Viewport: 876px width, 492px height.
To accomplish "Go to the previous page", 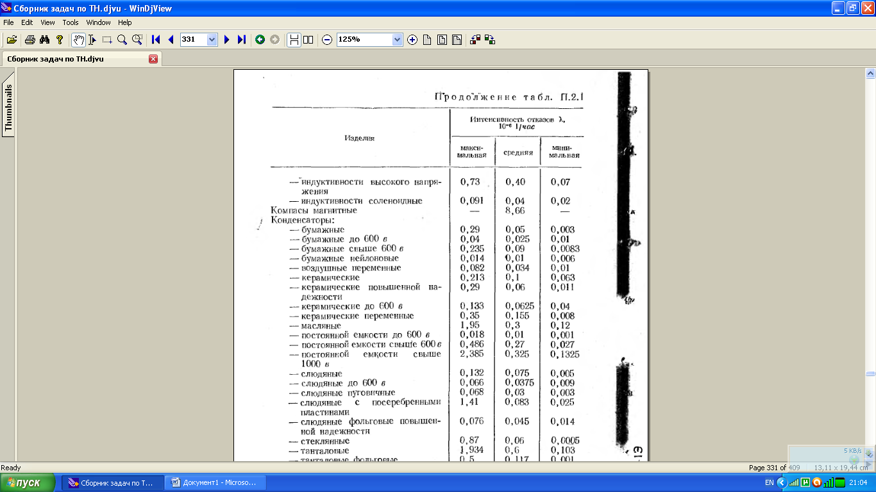I will pos(171,40).
